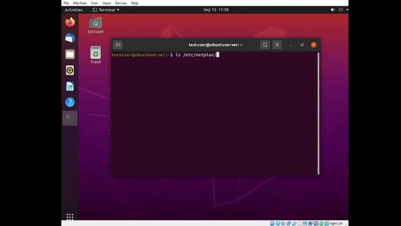Minimize the terminal window
This screenshot has height=226, width=401.
(291, 45)
